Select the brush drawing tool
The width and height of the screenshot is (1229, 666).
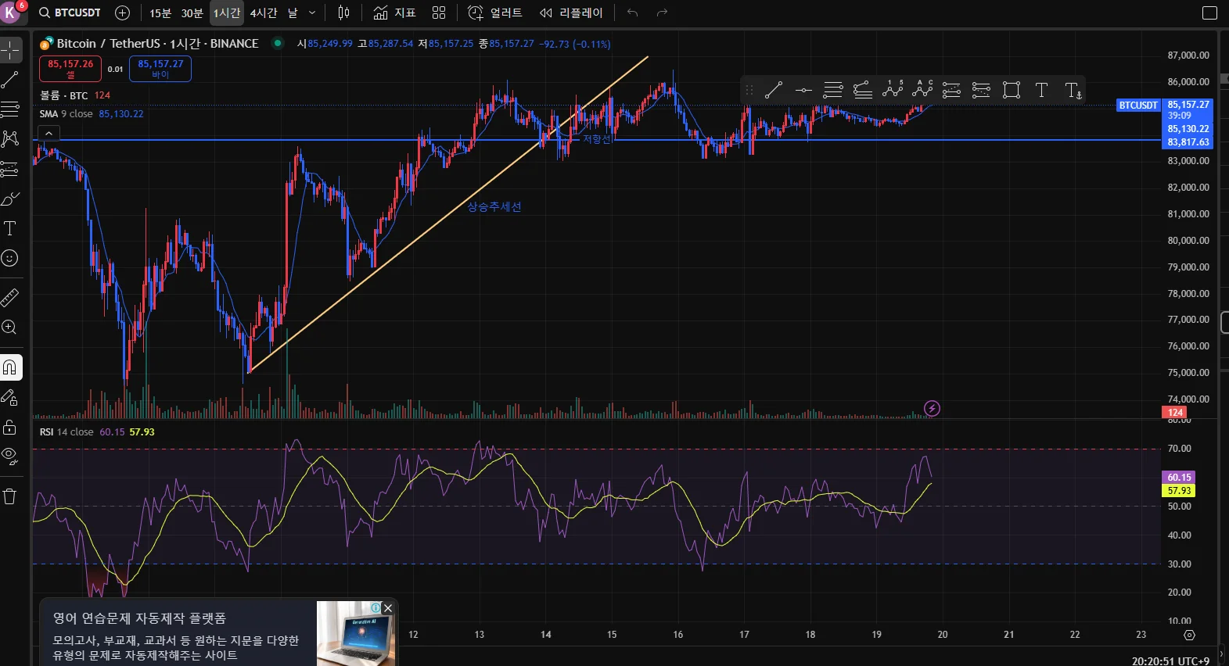tap(10, 199)
